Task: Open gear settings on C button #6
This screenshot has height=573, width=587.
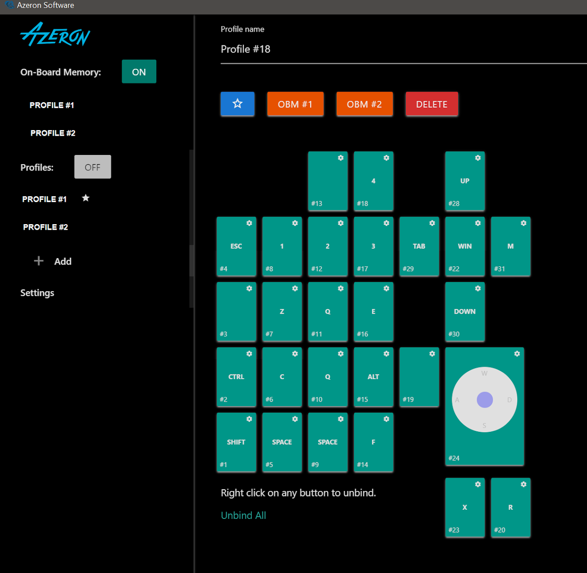Action: coord(295,354)
